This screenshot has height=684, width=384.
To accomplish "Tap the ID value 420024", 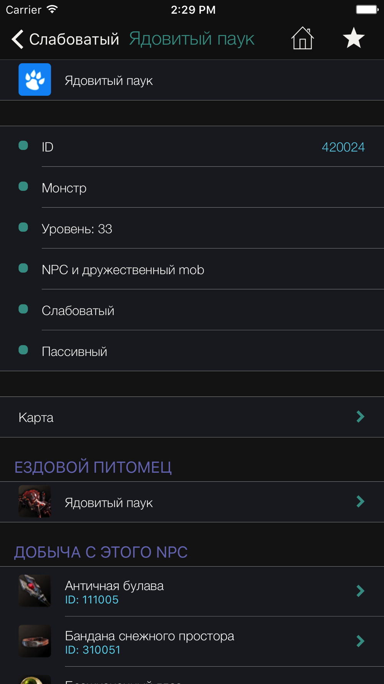I will tap(343, 147).
